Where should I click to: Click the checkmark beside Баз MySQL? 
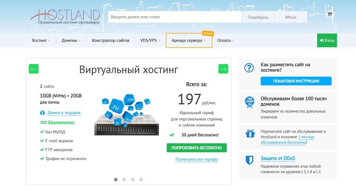[x=42, y=132]
